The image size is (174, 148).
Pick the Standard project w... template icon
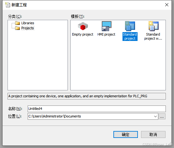(154, 26)
